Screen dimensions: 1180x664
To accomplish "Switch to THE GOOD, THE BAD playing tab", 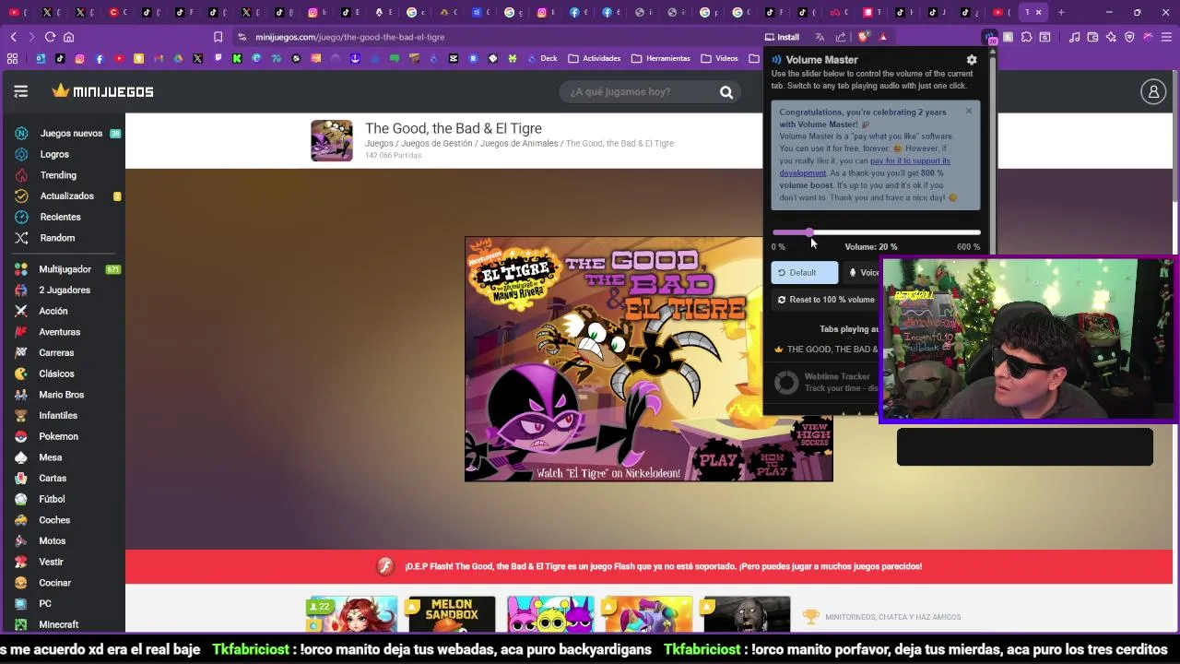I will (x=826, y=350).
